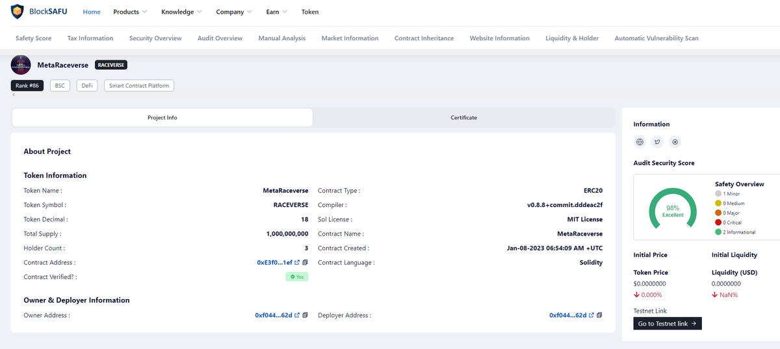This screenshot has height=349, width=780.
Task: Copy the deployer address
Action: point(599,315)
